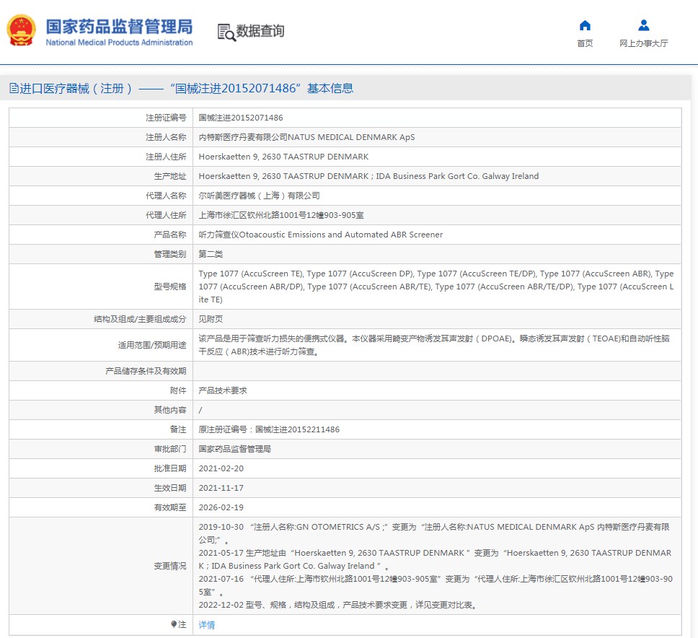Select the value 国械注进20152071486 in 注册证编号 row
The image size is (698, 638).
click(241, 118)
